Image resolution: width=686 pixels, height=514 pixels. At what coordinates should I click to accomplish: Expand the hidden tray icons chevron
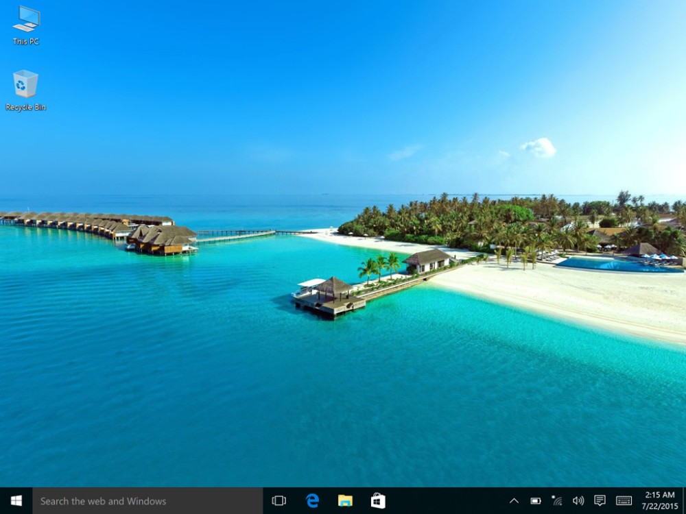tap(514, 501)
